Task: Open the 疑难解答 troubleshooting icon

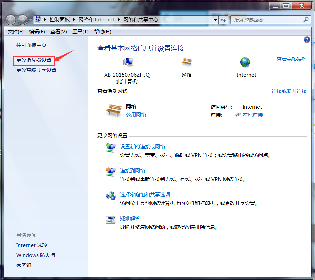Action: pyautogui.click(x=110, y=219)
